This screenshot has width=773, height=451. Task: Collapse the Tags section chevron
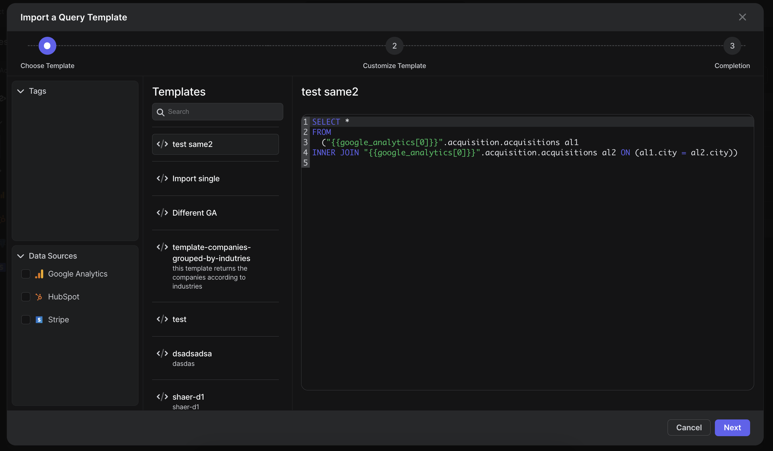coord(21,91)
